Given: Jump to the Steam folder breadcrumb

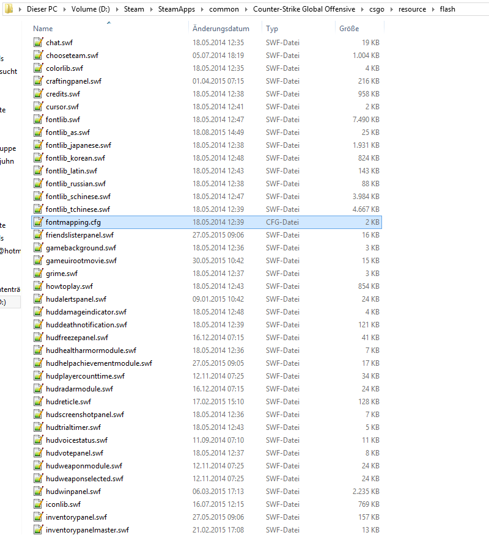Looking at the screenshot, I should click(x=134, y=9).
